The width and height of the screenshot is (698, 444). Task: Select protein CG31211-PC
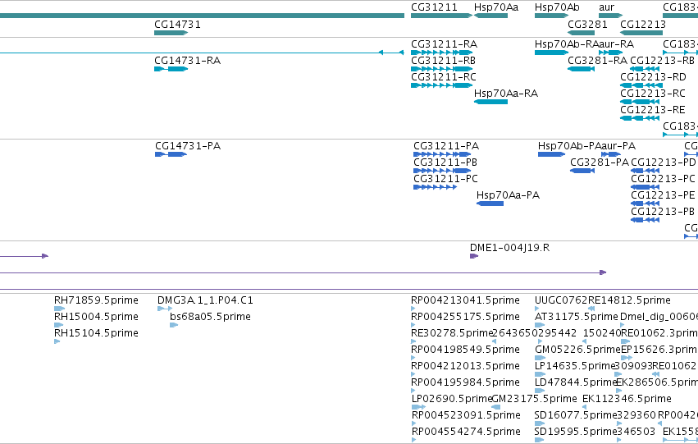(435, 187)
